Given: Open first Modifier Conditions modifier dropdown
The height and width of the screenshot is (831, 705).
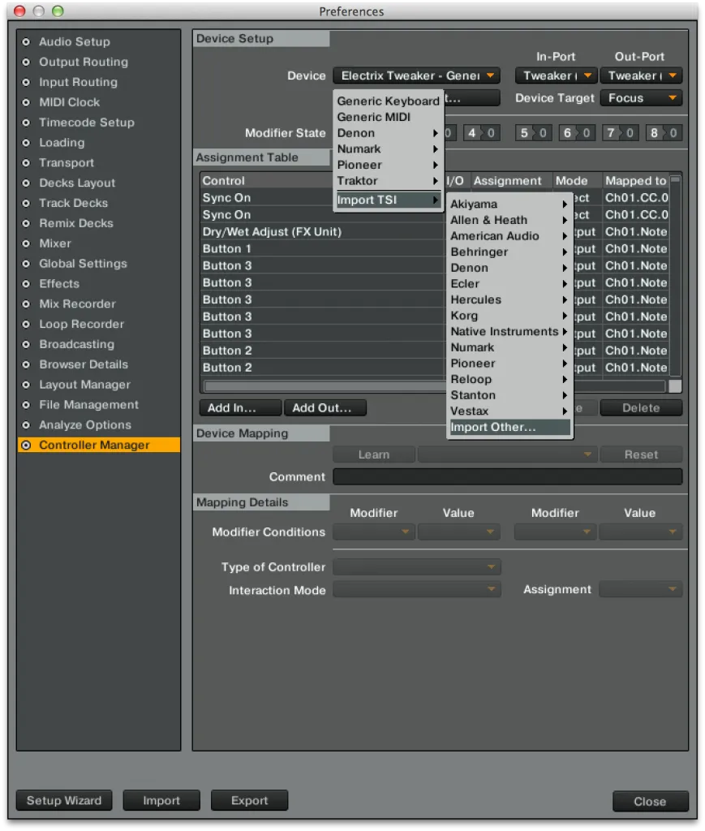Looking at the screenshot, I should (374, 532).
